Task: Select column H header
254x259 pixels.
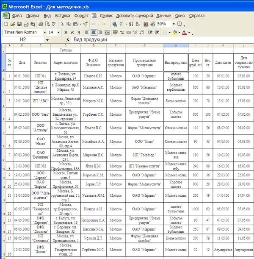Action: coord(176,45)
